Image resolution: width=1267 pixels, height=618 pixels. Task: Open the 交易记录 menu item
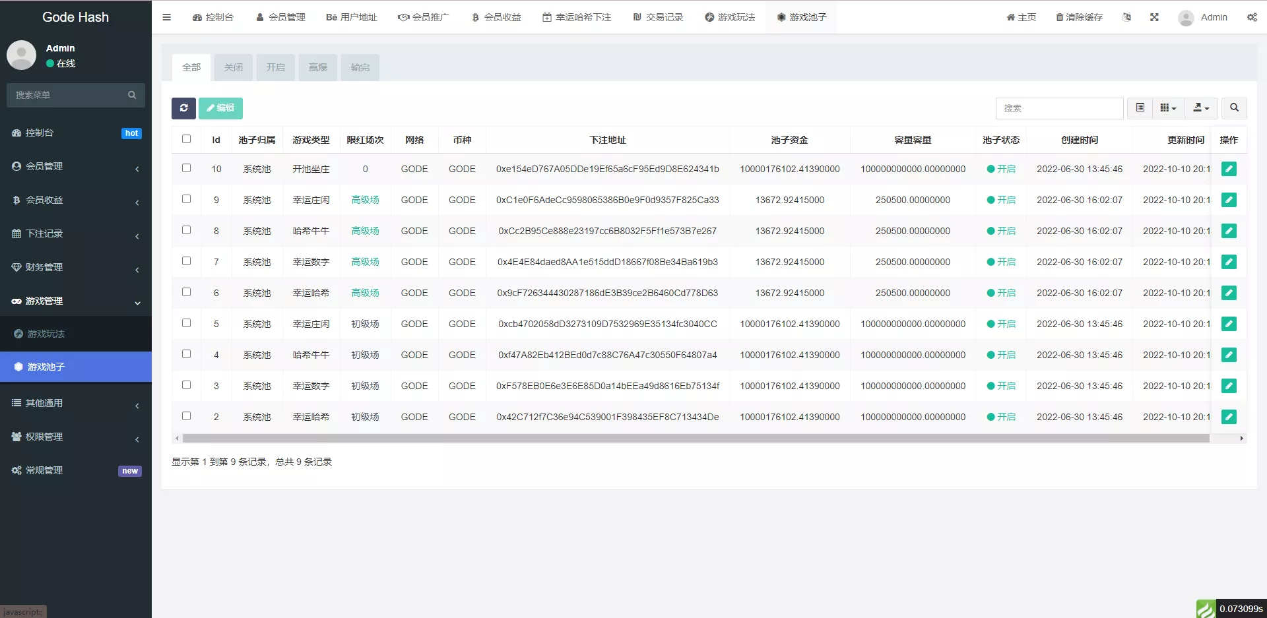click(657, 17)
